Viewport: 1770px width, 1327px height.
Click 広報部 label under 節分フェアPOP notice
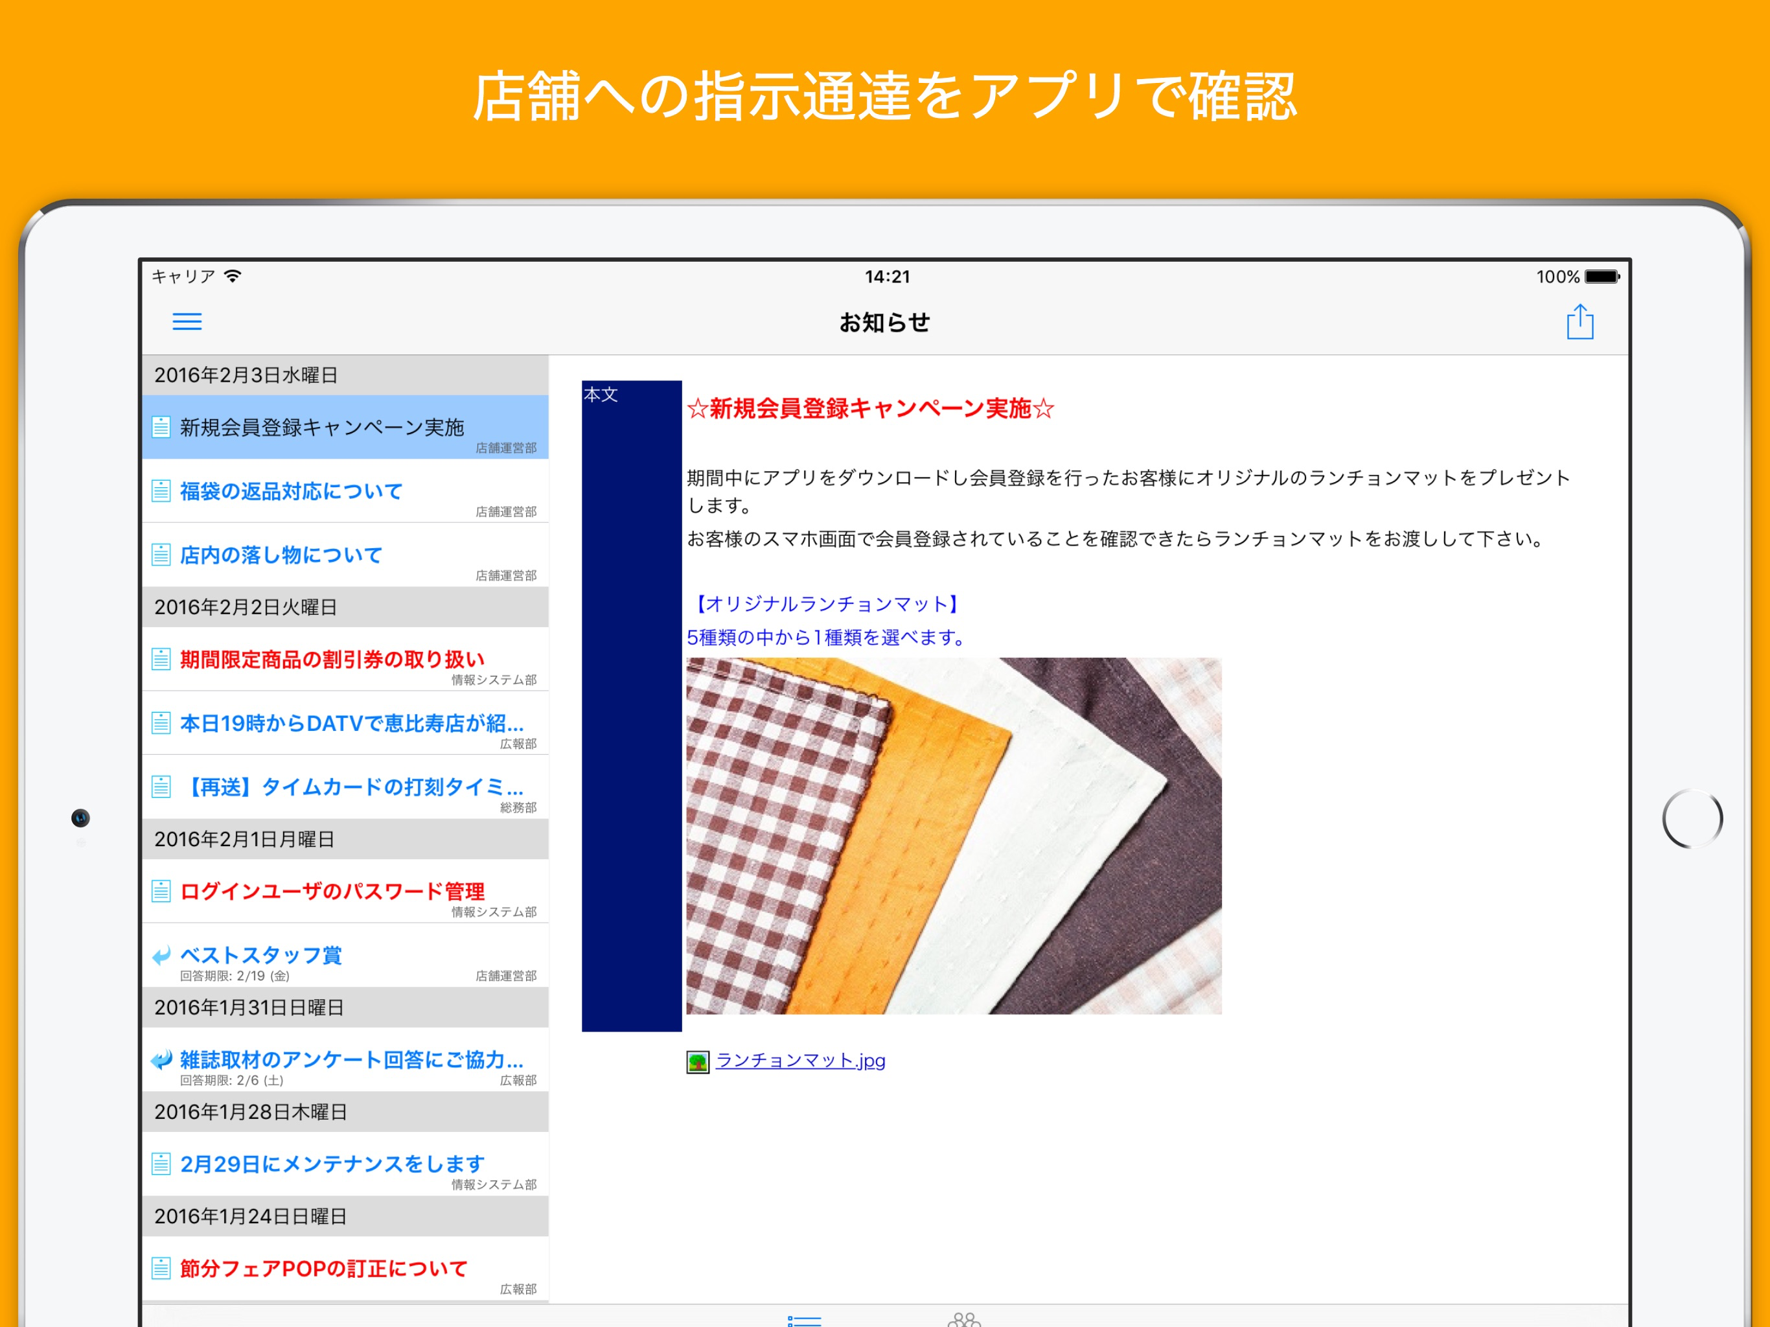click(518, 1289)
